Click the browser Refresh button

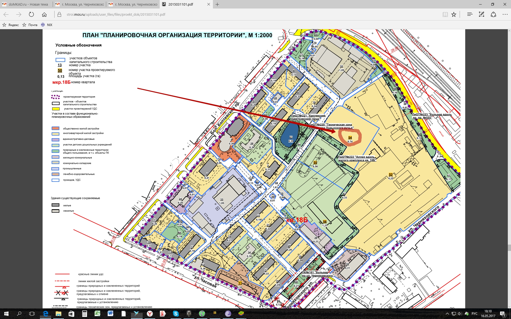tap(31, 15)
